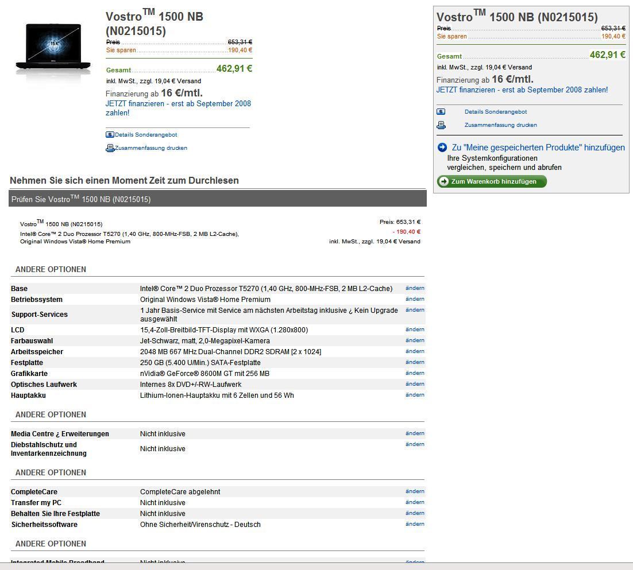
Task: Click the Preis: 653,31 € text in review section
Action: click(400, 222)
